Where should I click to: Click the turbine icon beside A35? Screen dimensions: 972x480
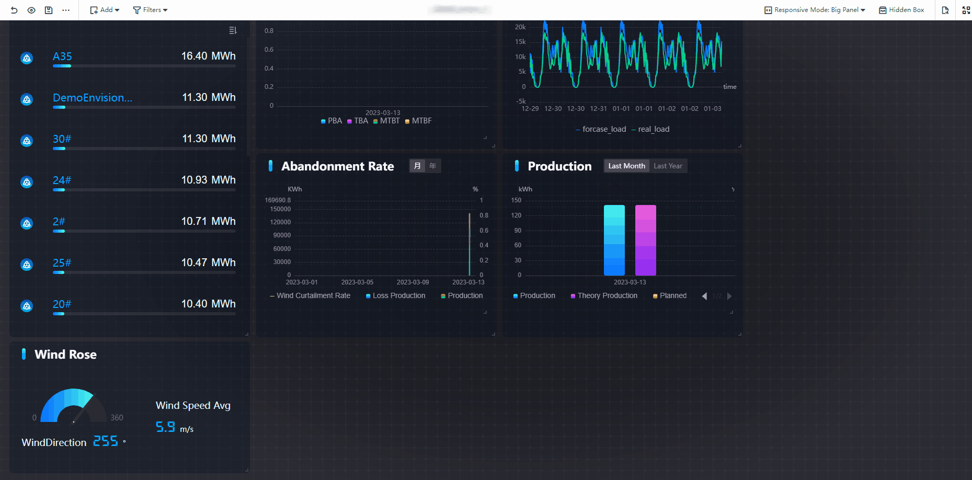point(27,58)
